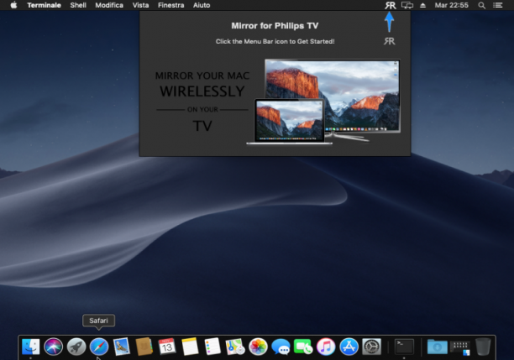Open the Downloads folder stack in Dock
The width and height of the screenshot is (514, 360).
tap(438, 347)
